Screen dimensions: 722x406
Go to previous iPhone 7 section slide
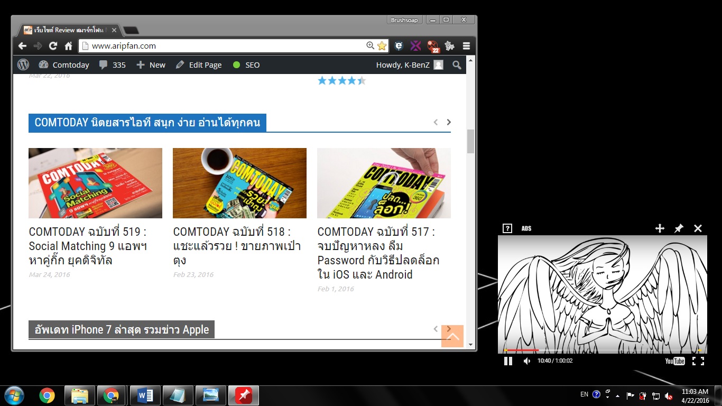436,329
